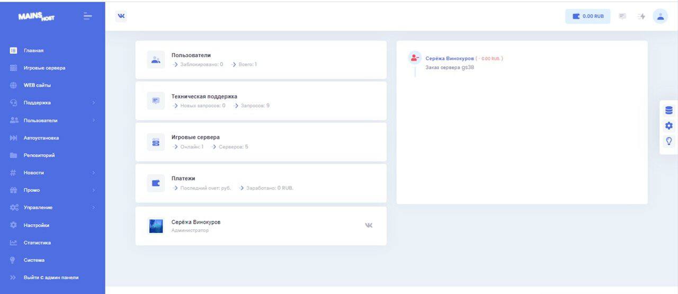678x294 pixels.
Task: Open Серёжа Винокуров link in activity feed
Action: (449, 58)
